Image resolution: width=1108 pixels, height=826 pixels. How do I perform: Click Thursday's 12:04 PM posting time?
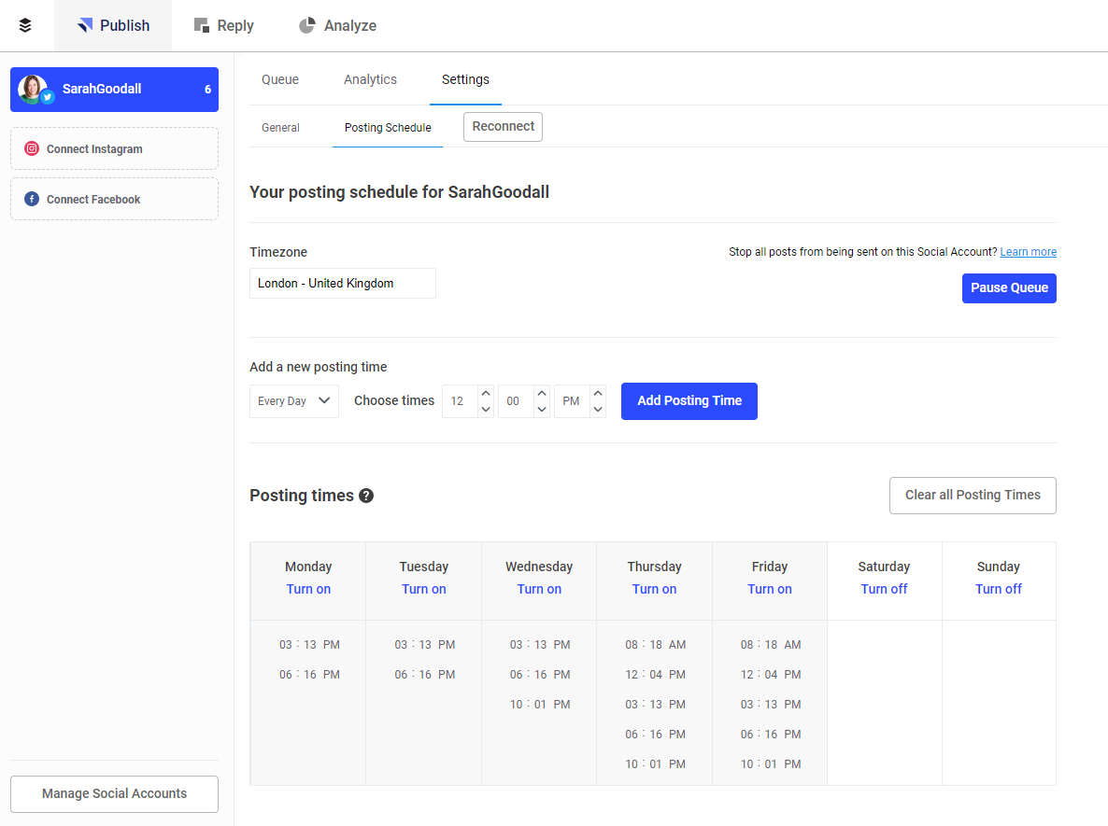click(x=655, y=674)
